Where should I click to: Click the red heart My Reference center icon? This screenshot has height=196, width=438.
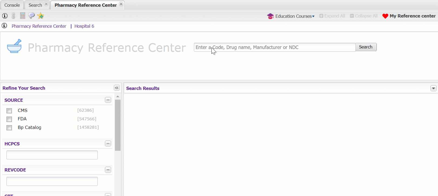pyautogui.click(x=385, y=16)
